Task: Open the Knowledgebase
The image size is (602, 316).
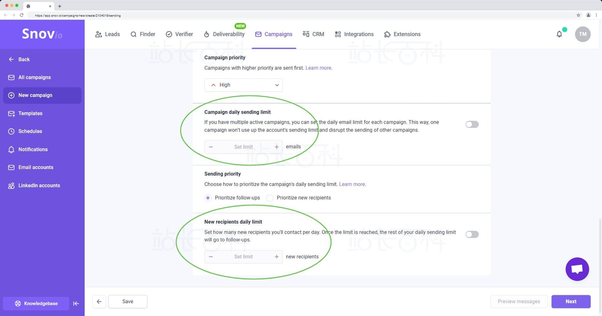Action: tap(36, 303)
